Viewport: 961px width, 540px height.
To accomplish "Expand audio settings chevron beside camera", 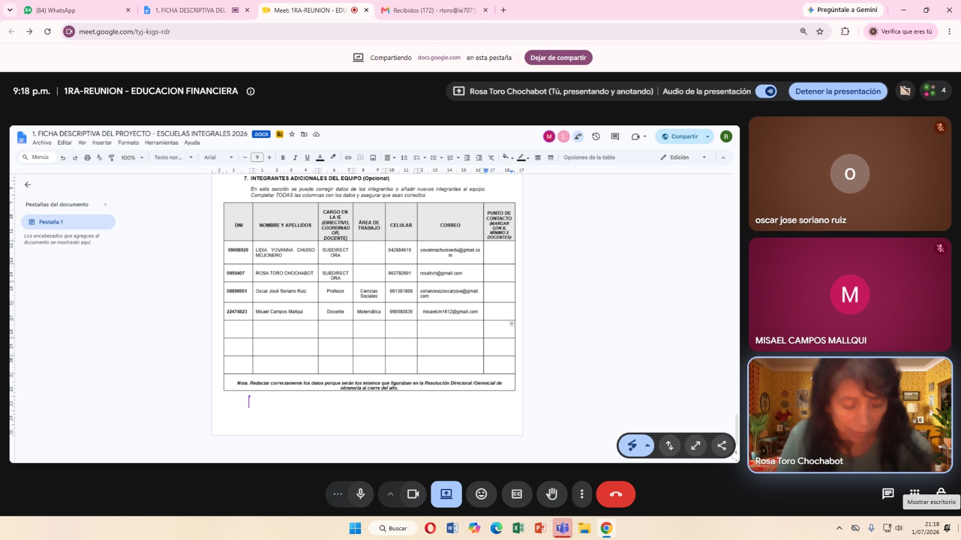I will 390,494.
